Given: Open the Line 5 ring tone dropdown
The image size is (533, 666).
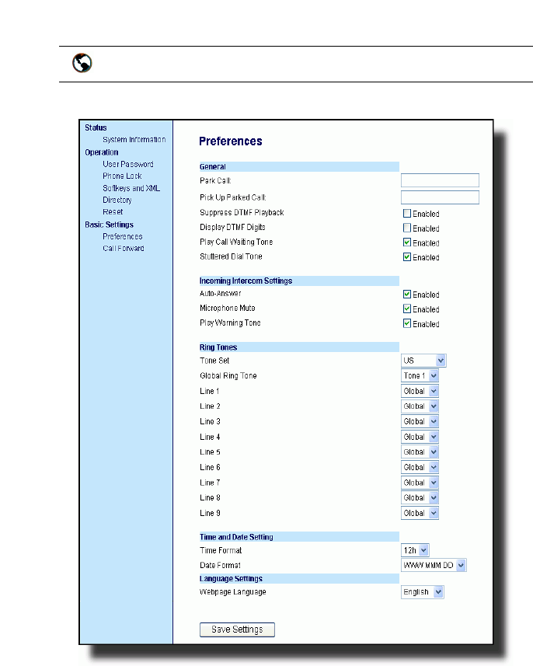Looking at the screenshot, I should coord(420,452).
